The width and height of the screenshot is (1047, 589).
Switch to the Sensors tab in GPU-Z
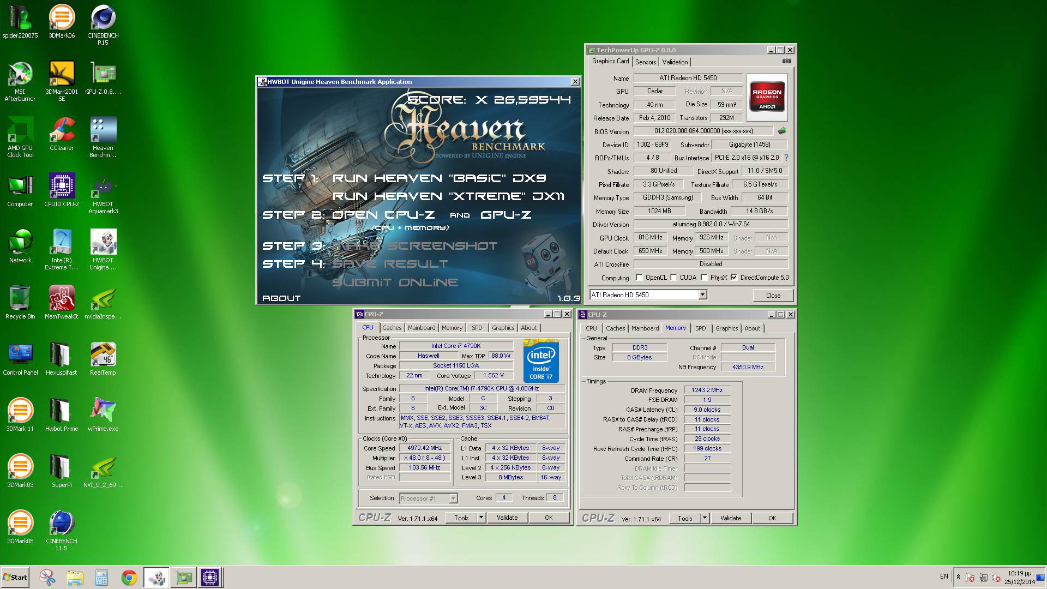tap(646, 62)
